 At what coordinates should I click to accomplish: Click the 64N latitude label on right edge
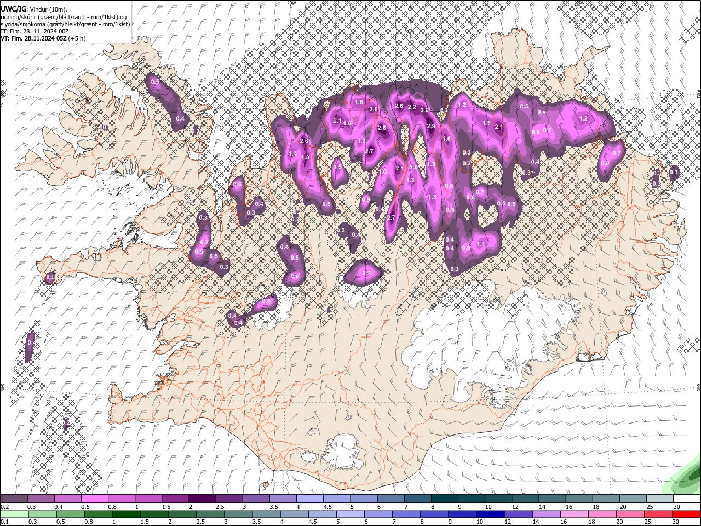coord(698,387)
